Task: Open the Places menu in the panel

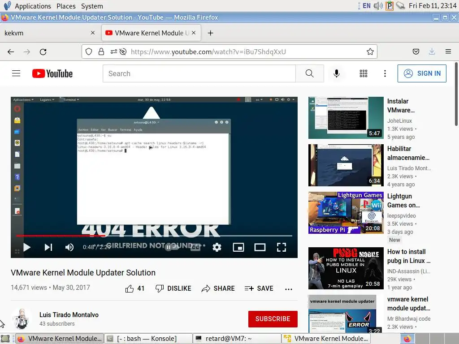Action: tap(66, 6)
